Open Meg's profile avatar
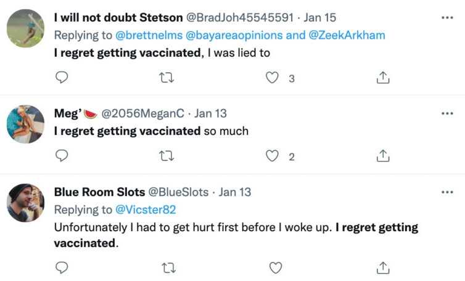This screenshot has width=465, height=281. [x=25, y=123]
